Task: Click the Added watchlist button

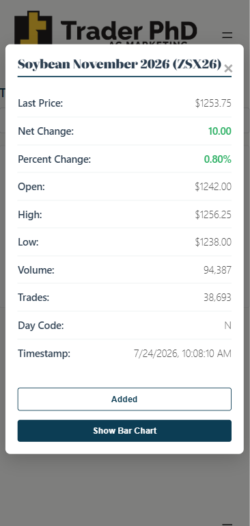Action: click(x=124, y=399)
